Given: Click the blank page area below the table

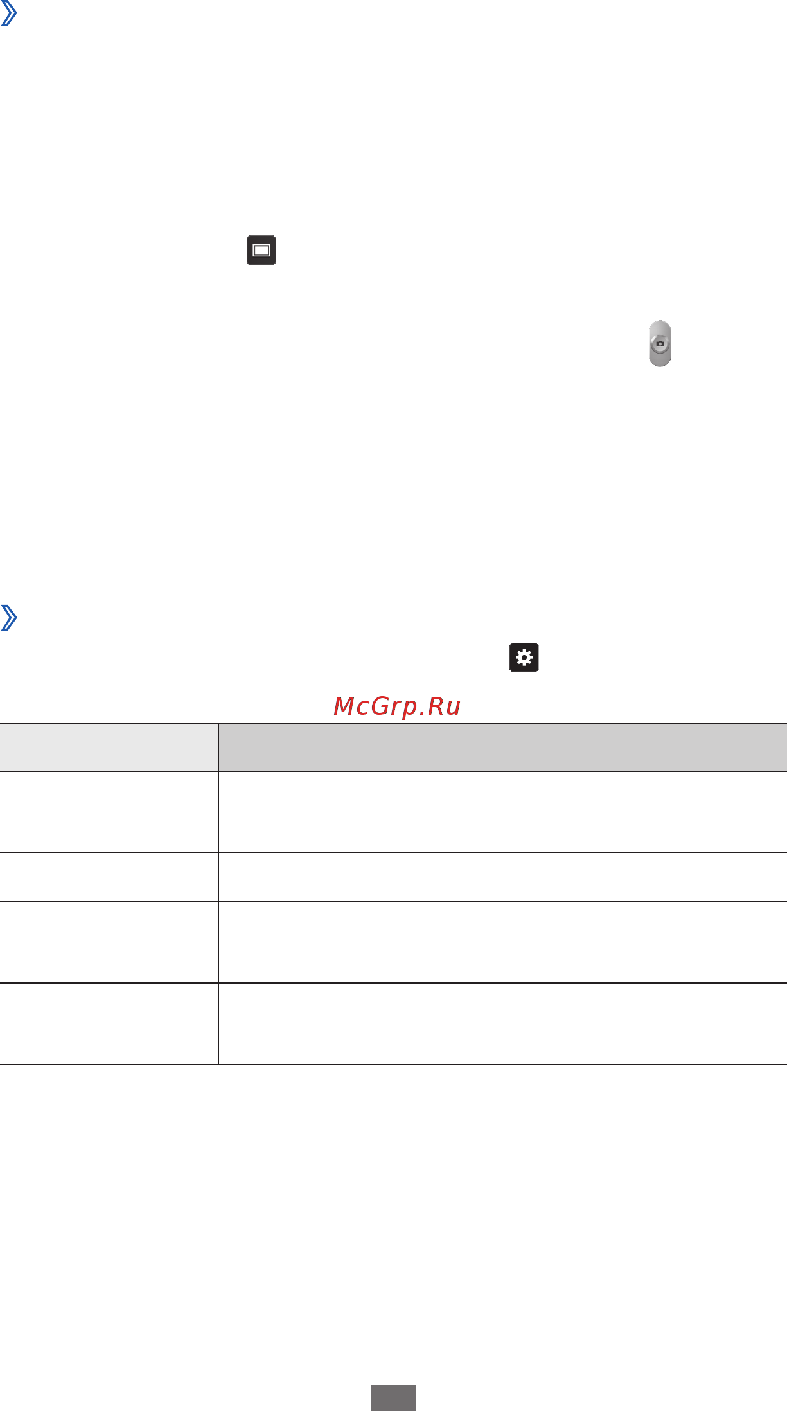Looking at the screenshot, I should pyautogui.click(x=393, y=1221).
